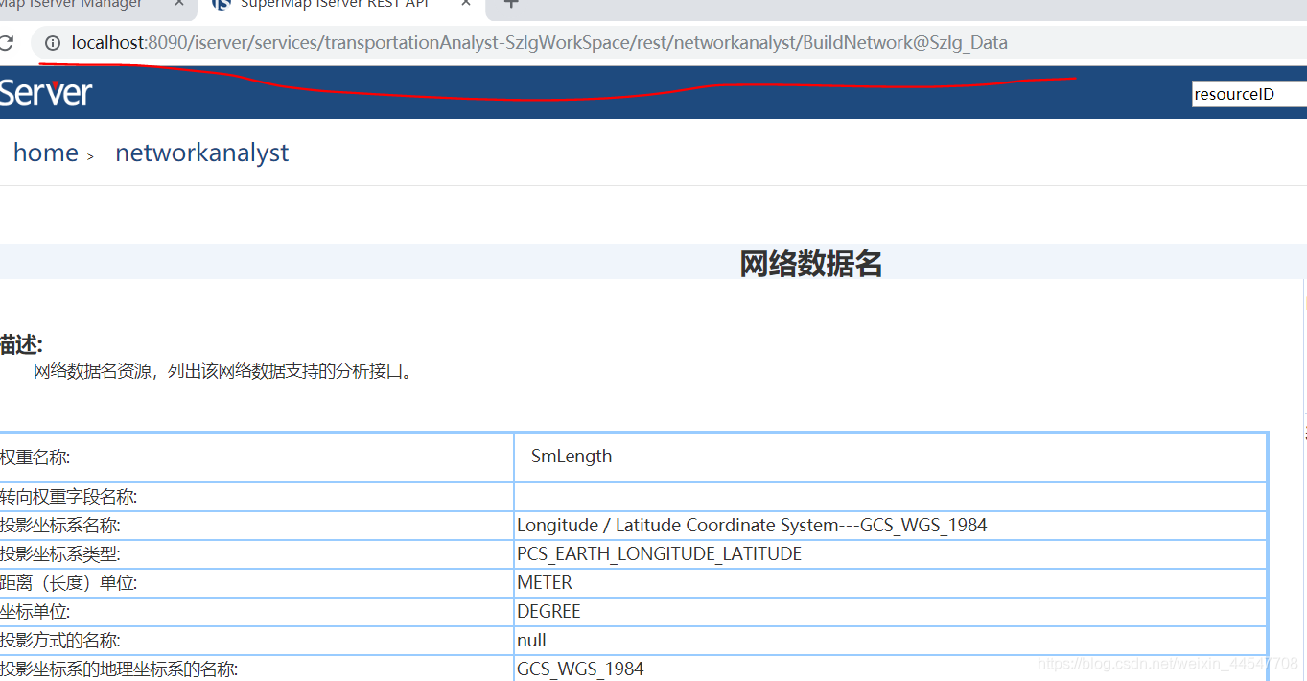This screenshot has height=681, width=1307.
Task: Open the networkanalyst breadcrumb link
Action: click(x=201, y=153)
